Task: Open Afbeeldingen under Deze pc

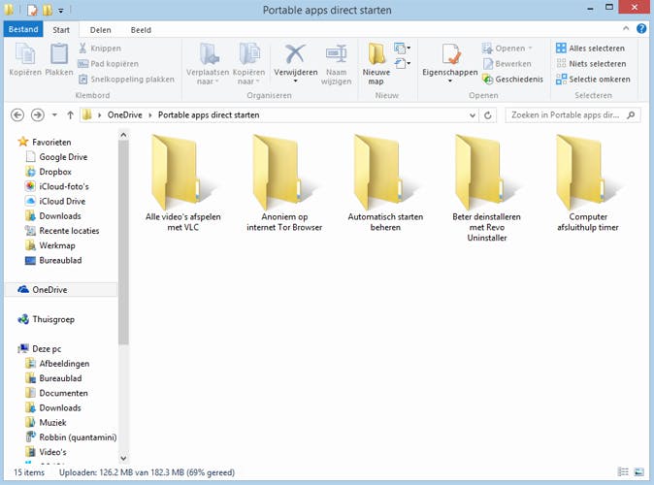Action: [x=64, y=364]
